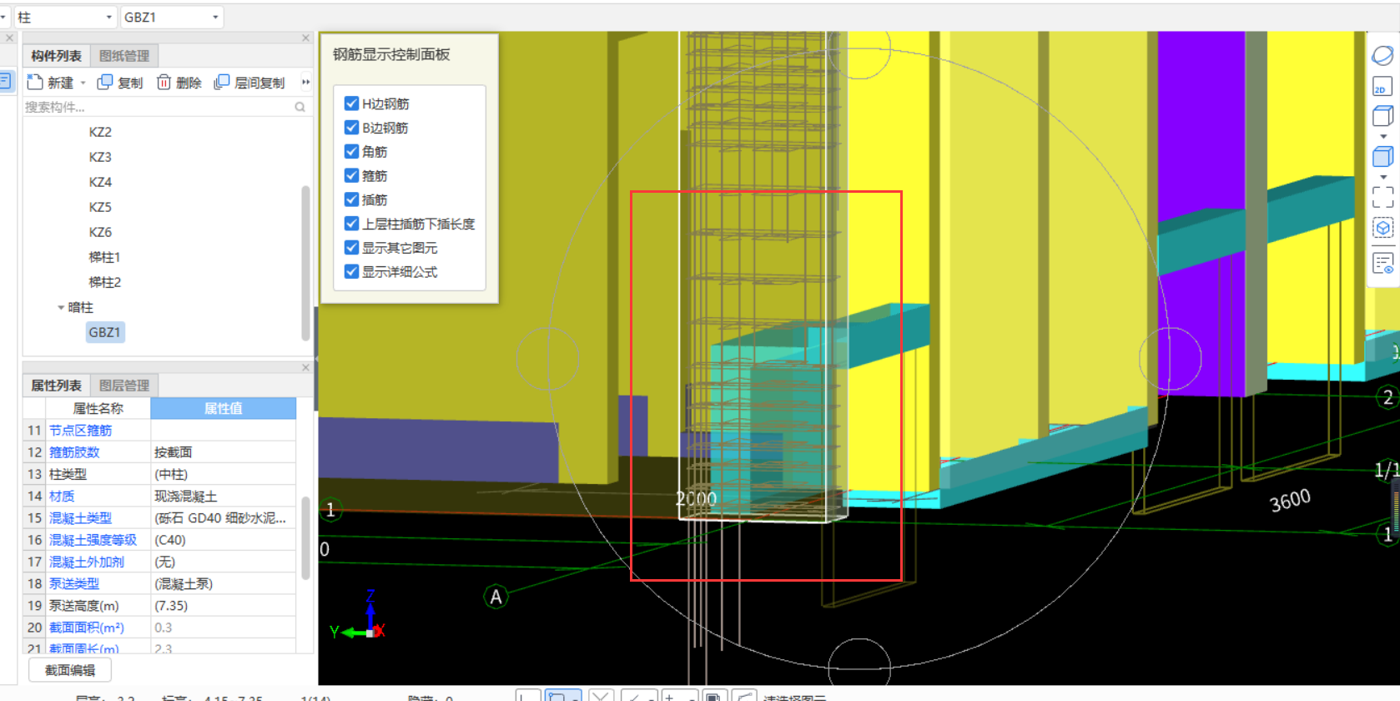
Task: Click the orbit view icon in right toolbar
Action: (1382, 55)
